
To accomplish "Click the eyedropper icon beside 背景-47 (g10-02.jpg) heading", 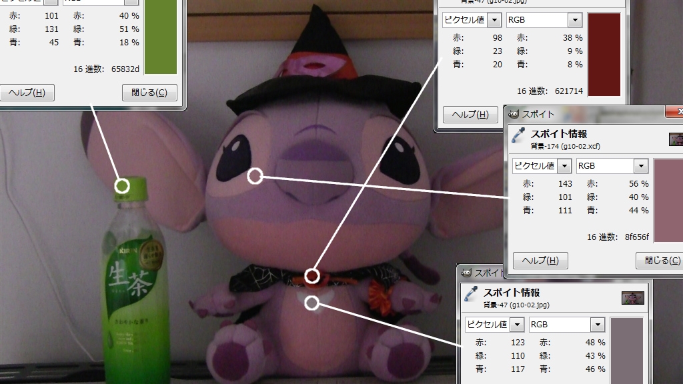I will point(471,294).
